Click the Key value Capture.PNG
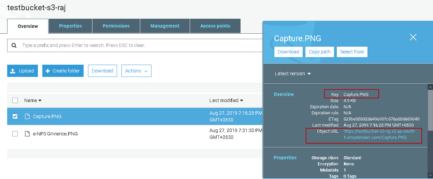The height and width of the screenshot is (179, 433). coord(356,94)
